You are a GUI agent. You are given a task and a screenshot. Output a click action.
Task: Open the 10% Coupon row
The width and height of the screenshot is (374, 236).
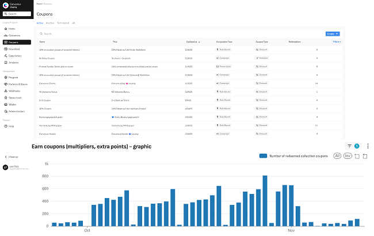click(x=190, y=109)
